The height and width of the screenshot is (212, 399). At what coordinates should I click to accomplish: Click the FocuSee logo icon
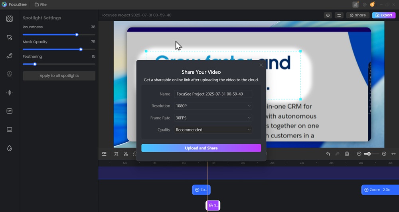[x=4, y=4]
